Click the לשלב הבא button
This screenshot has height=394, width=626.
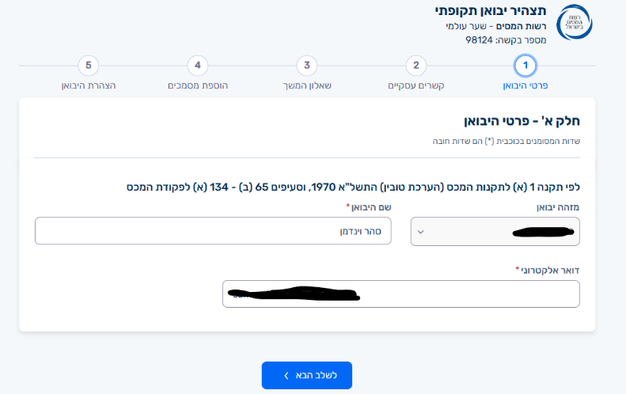coord(307,375)
